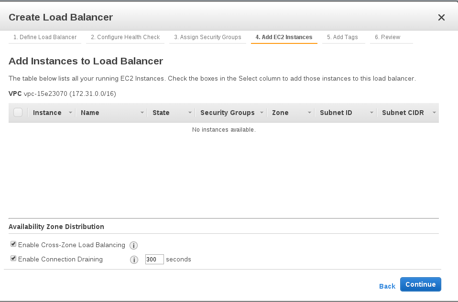Click info icon beside Cross-Zone Load Balancing
458x302 pixels.
[x=134, y=245]
